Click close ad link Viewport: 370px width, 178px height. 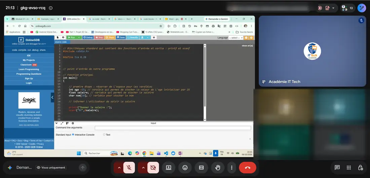click(x=247, y=46)
